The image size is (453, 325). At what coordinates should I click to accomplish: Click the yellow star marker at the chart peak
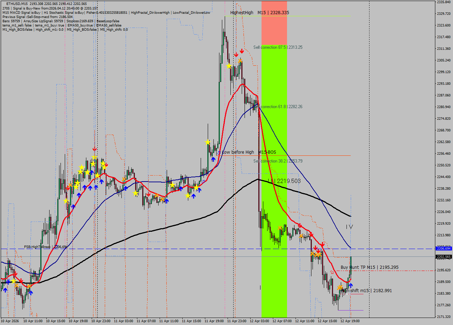(x=229, y=66)
